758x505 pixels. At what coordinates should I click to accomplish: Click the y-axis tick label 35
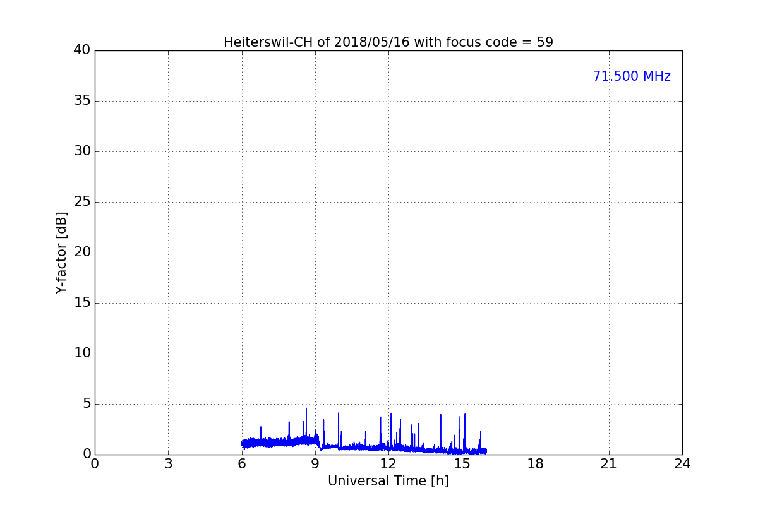(82, 101)
